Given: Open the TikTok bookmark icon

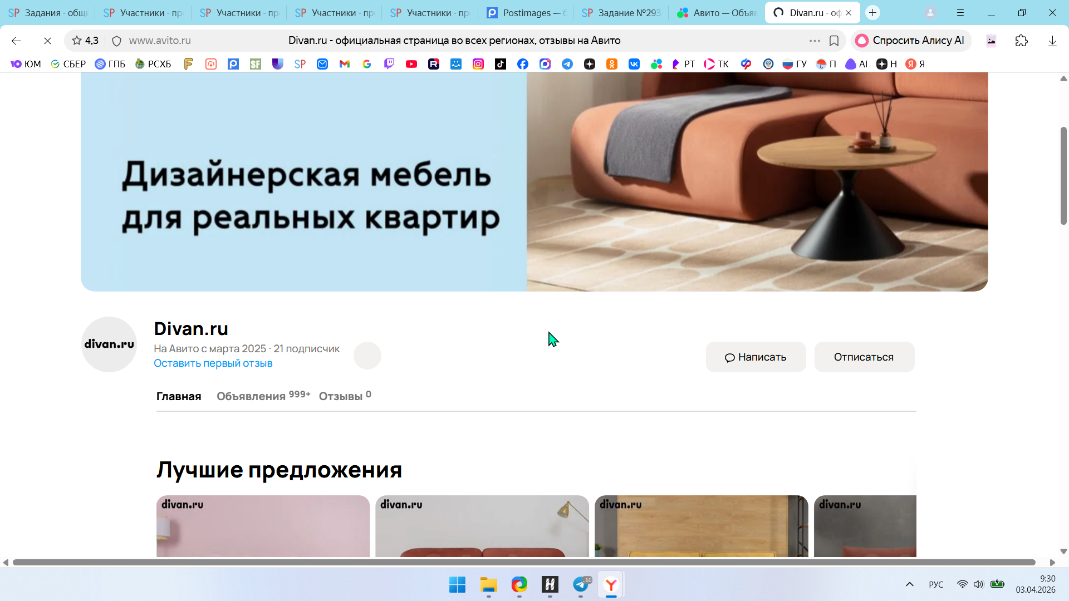Looking at the screenshot, I should [x=501, y=64].
